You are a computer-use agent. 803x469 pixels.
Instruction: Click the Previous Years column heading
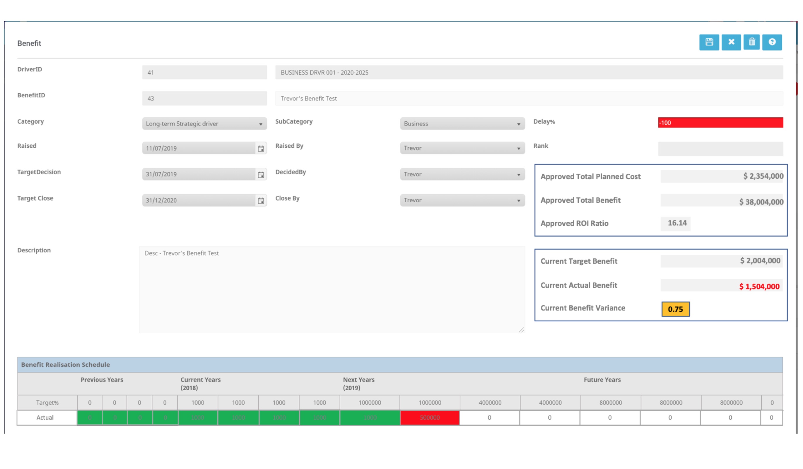pyautogui.click(x=102, y=380)
